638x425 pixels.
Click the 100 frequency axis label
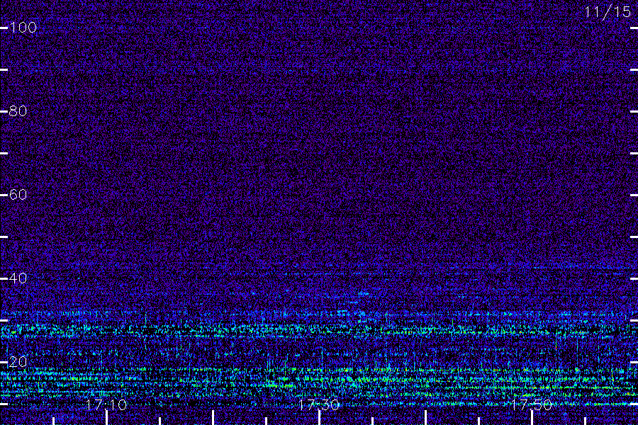click(23, 28)
